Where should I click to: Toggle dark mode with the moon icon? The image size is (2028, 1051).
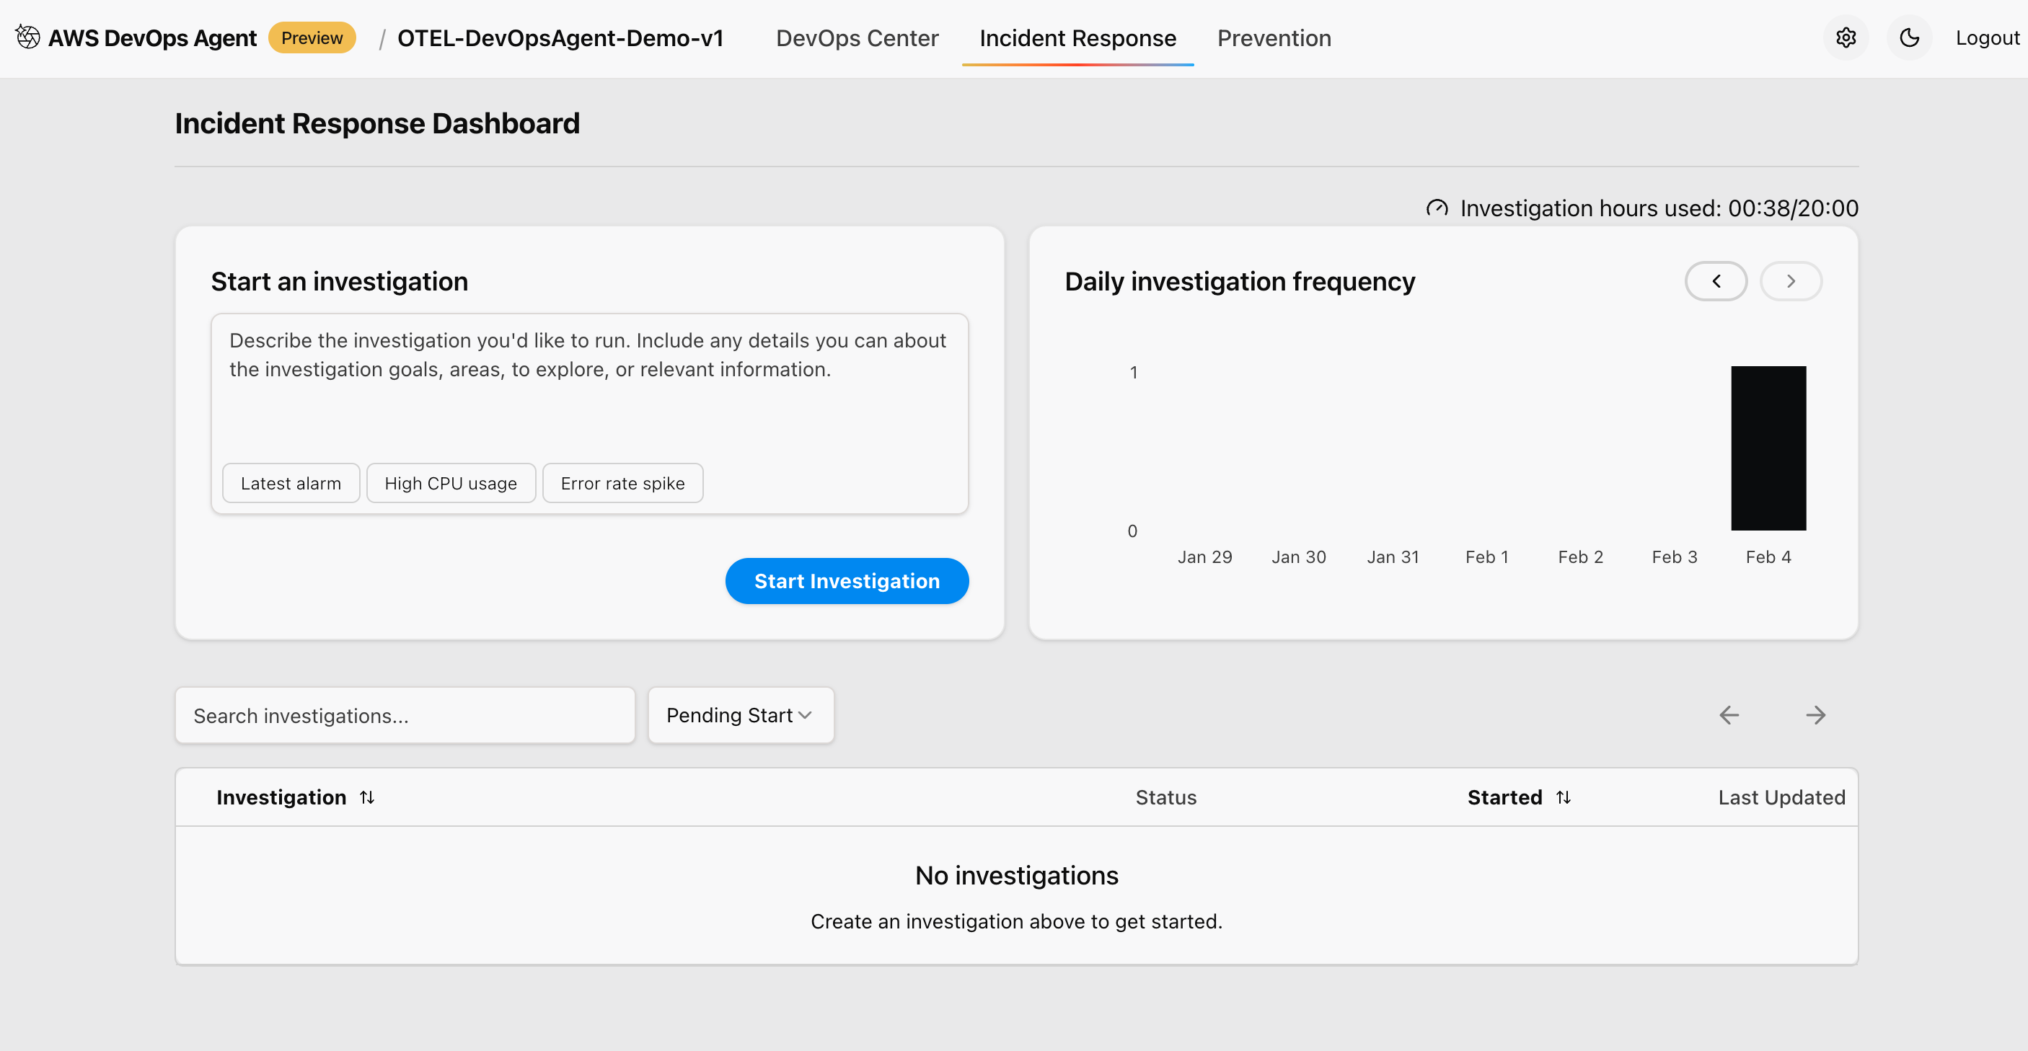coord(1908,37)
